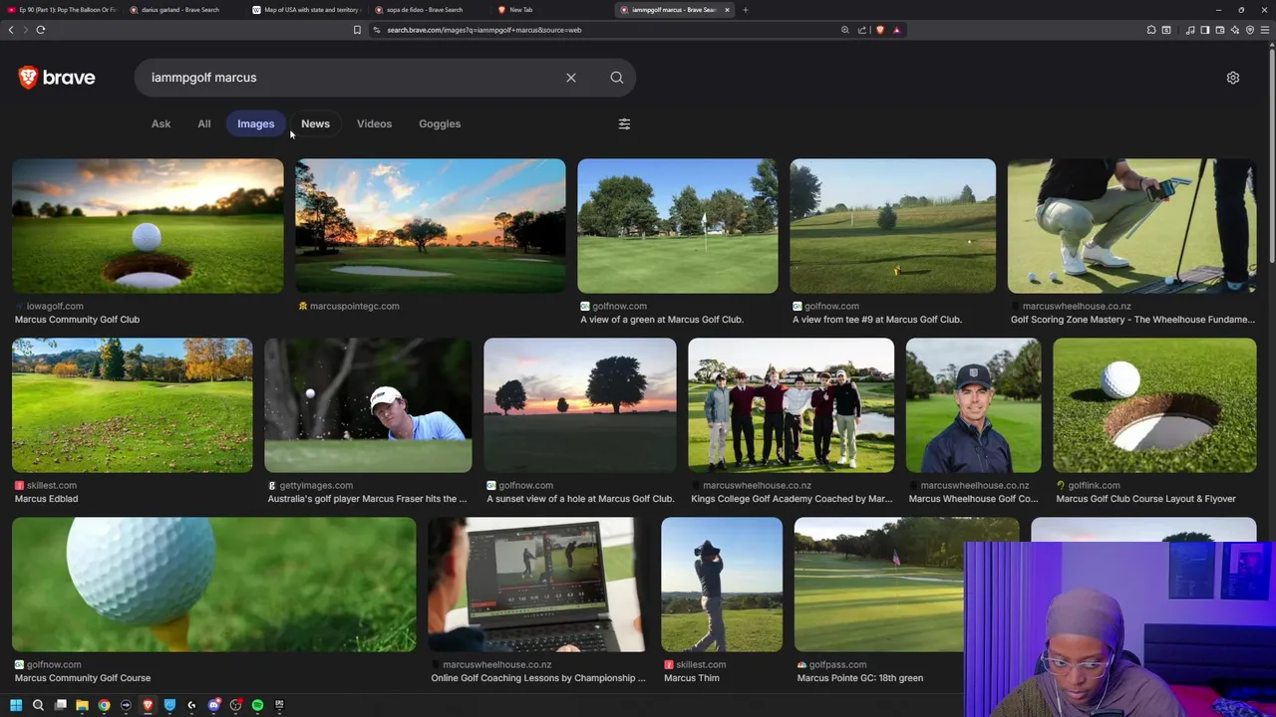Image resolution: width=1276 pixels, height=717 pixels.
Task: Go back with the browser back arrow
Action: pos(11,30)
